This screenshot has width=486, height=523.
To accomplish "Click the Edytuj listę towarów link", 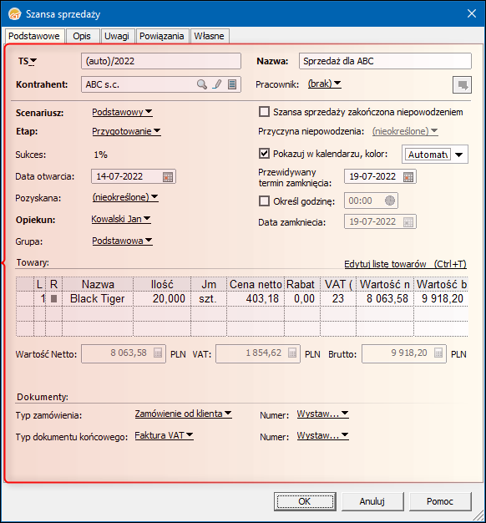I will [405, 264].
